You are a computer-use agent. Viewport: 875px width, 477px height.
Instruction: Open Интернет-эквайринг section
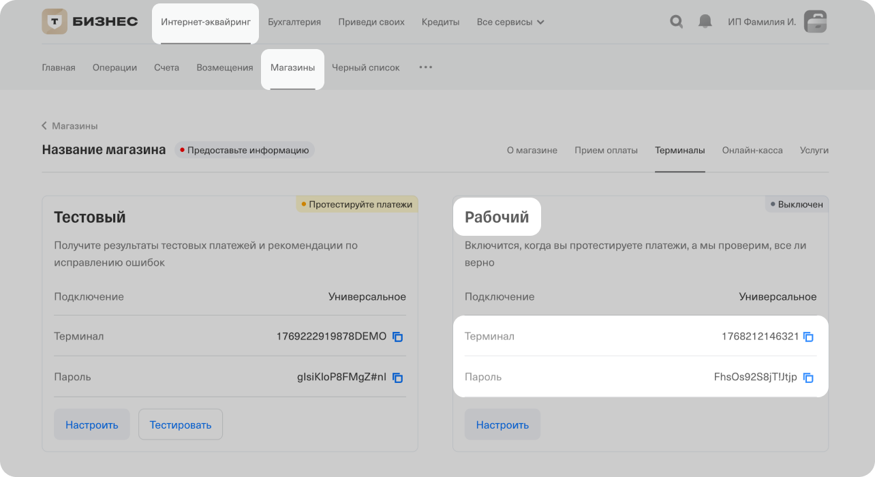pos(206,22)
